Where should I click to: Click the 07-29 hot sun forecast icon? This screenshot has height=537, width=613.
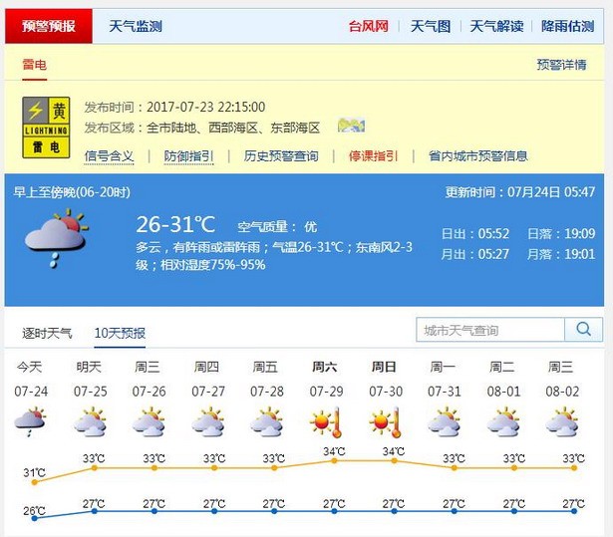click(x=326, y=422)
